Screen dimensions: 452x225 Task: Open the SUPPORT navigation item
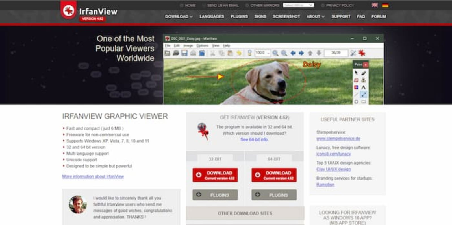[x=341, y=16]
